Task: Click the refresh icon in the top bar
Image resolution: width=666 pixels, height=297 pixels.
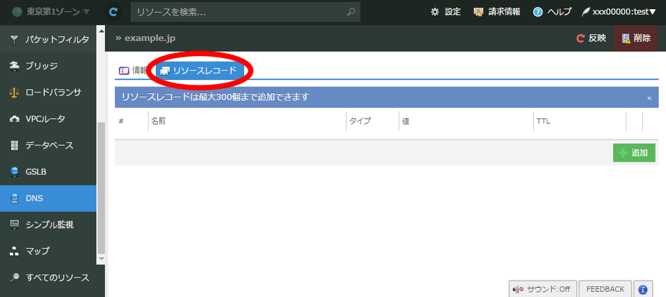Action: 114,12
